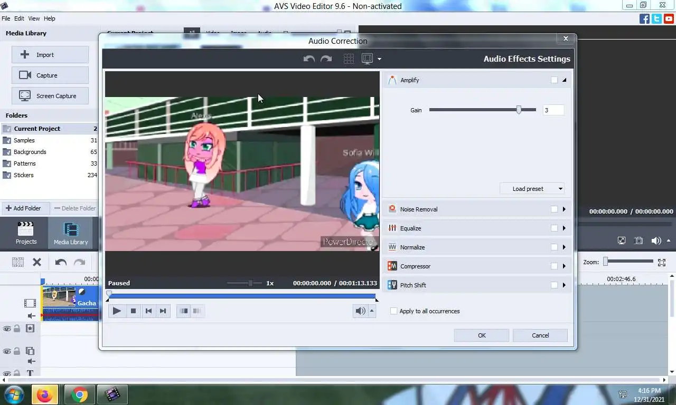Undo in Audio Correction toolbar
The image size is (676, 405).
pos(309,59)
